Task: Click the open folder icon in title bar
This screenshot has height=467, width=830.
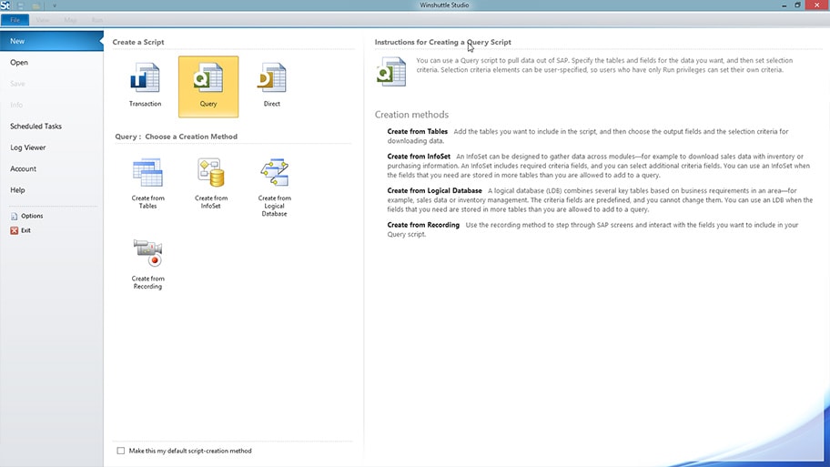Action: point(35,5)
